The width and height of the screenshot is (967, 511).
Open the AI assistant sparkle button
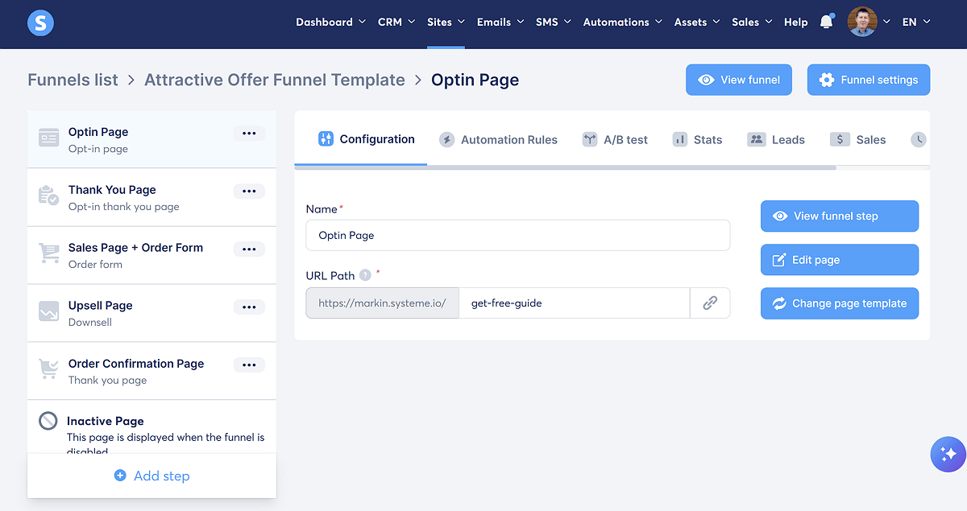pos(948,455)
